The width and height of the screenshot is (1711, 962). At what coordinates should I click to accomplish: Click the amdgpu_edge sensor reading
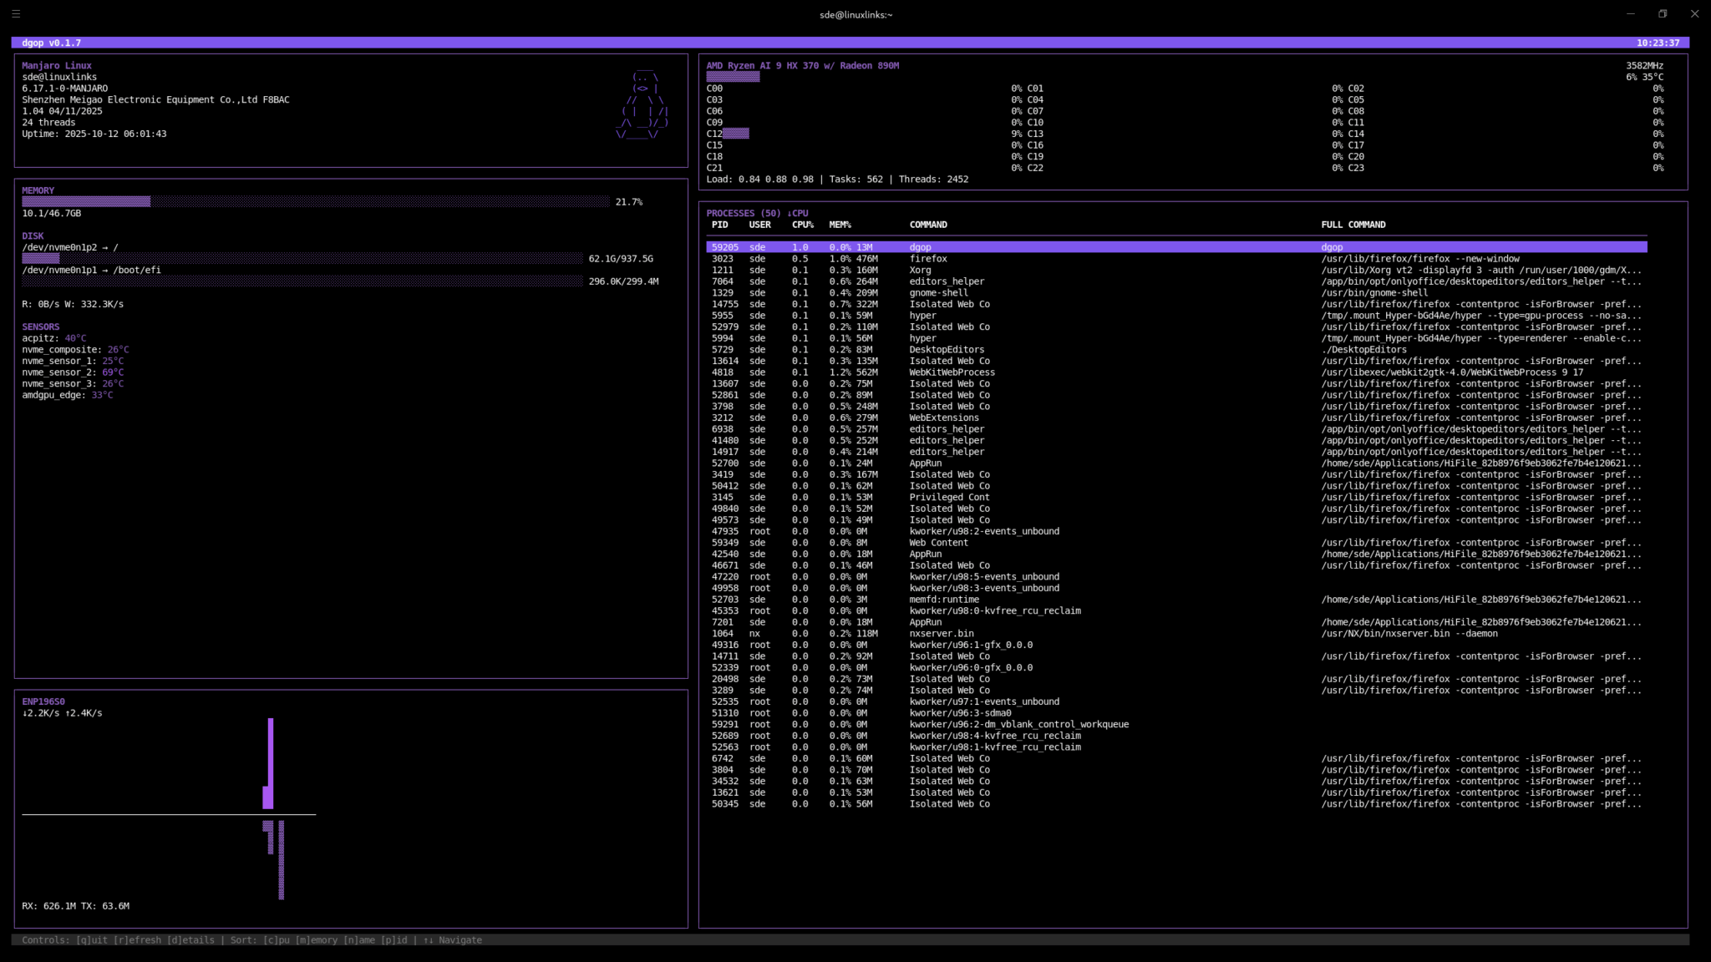click(67, 394)
